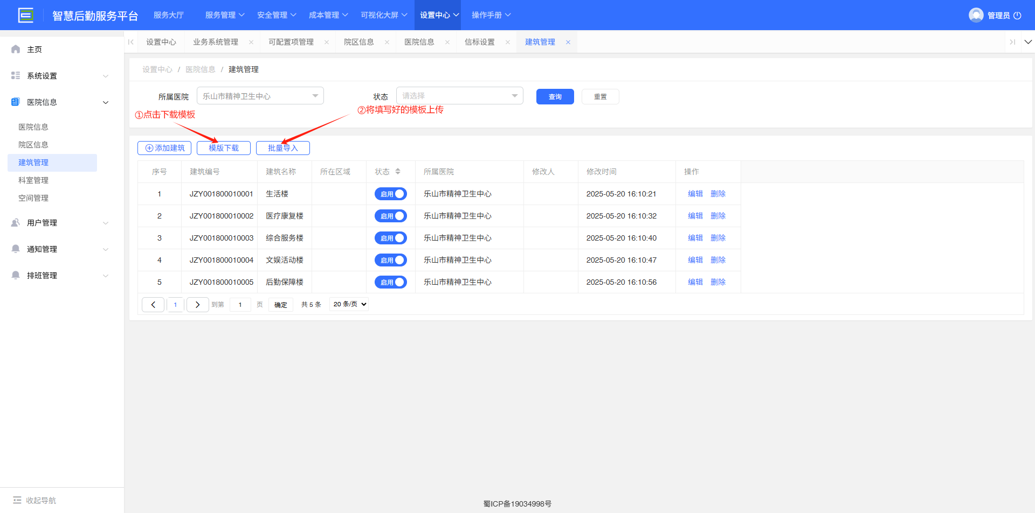This screenshot has height=513, width=1035.
Task: Click the 重置 button
Action: pyautogui.click(x=601, y=97)
